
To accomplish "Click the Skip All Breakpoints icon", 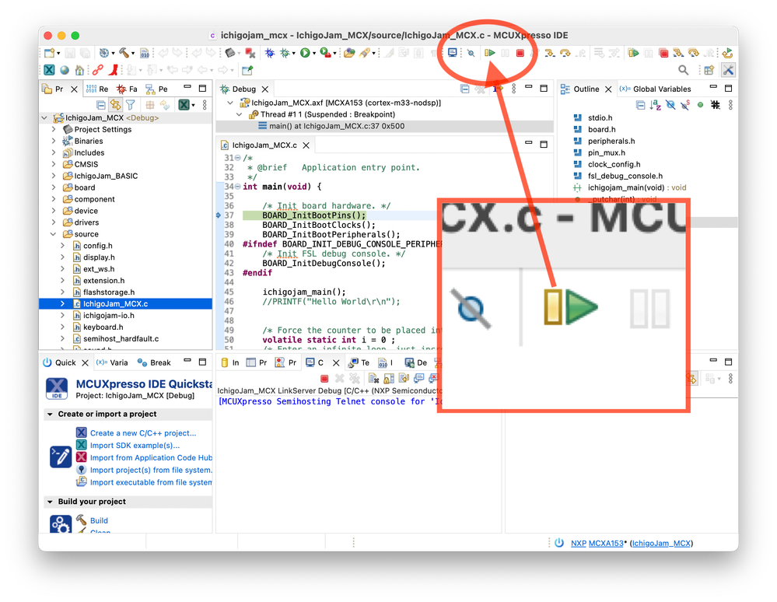I will click(x=471, y=53).
